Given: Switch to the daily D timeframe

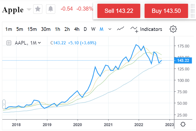Looking at the screenshot, I should point(85,29).
